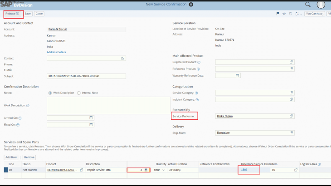Click the Release button
Viewport: 331px width, 186px height.
tap(13, 14)
